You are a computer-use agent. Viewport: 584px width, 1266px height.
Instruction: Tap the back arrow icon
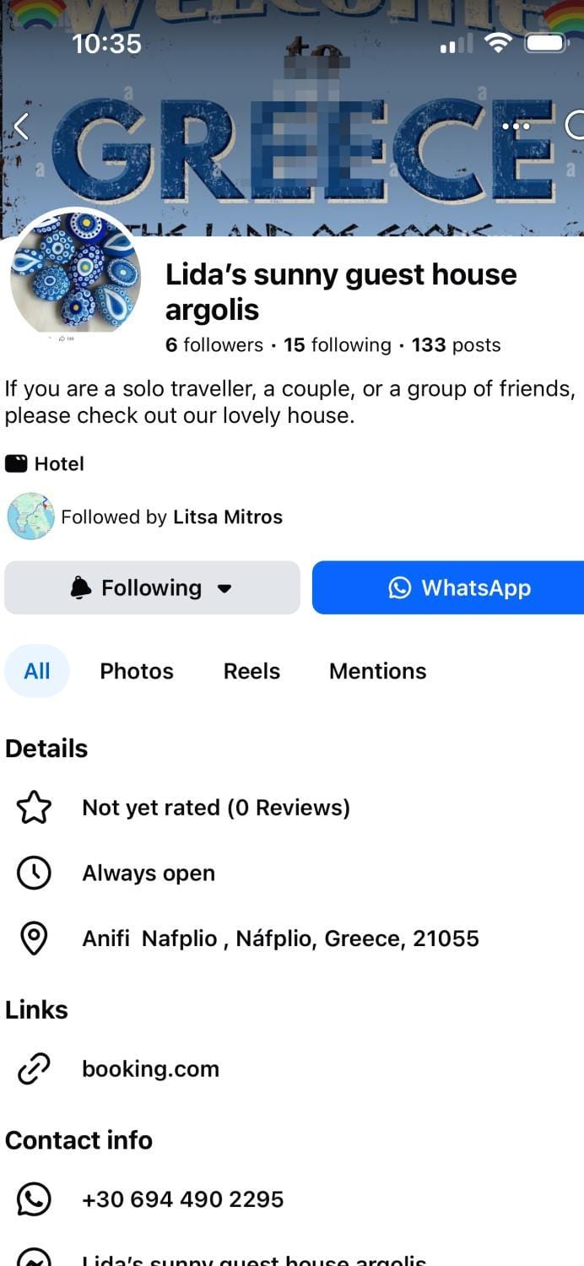pyautogui.click(x=22, y=127)
